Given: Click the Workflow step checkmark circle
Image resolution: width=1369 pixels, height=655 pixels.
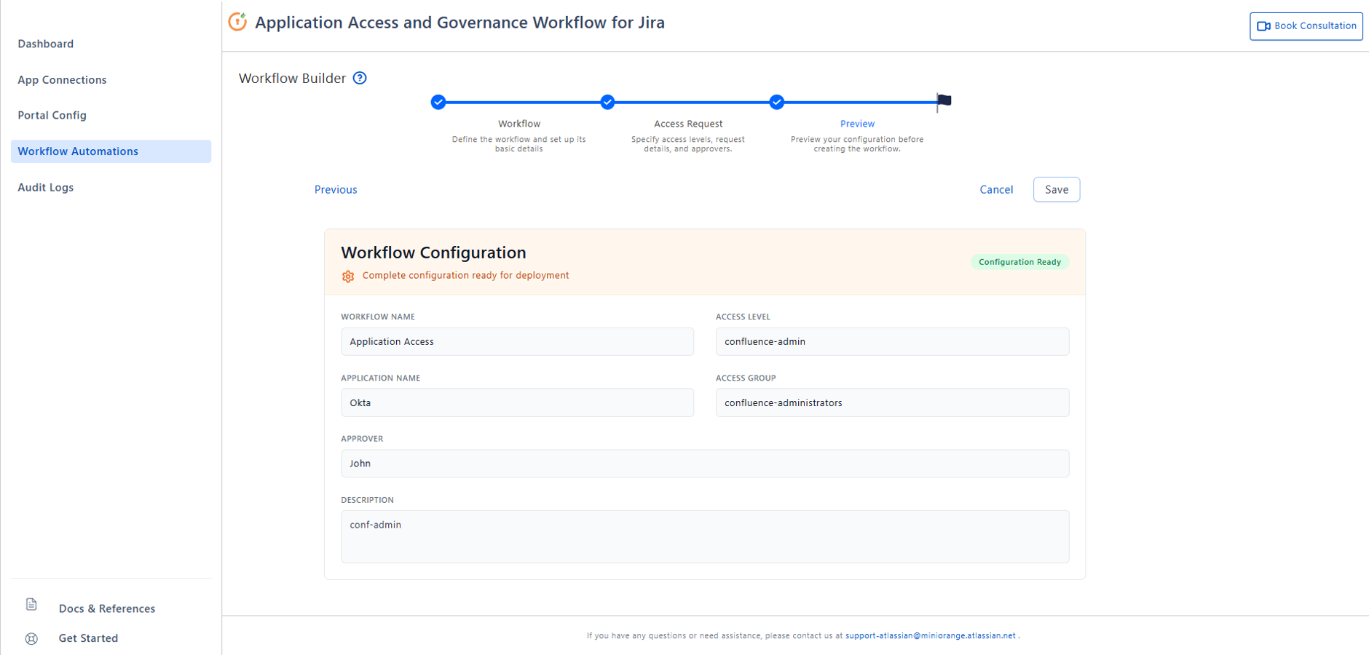Looking at the screenshot, I should pos(438,102).
